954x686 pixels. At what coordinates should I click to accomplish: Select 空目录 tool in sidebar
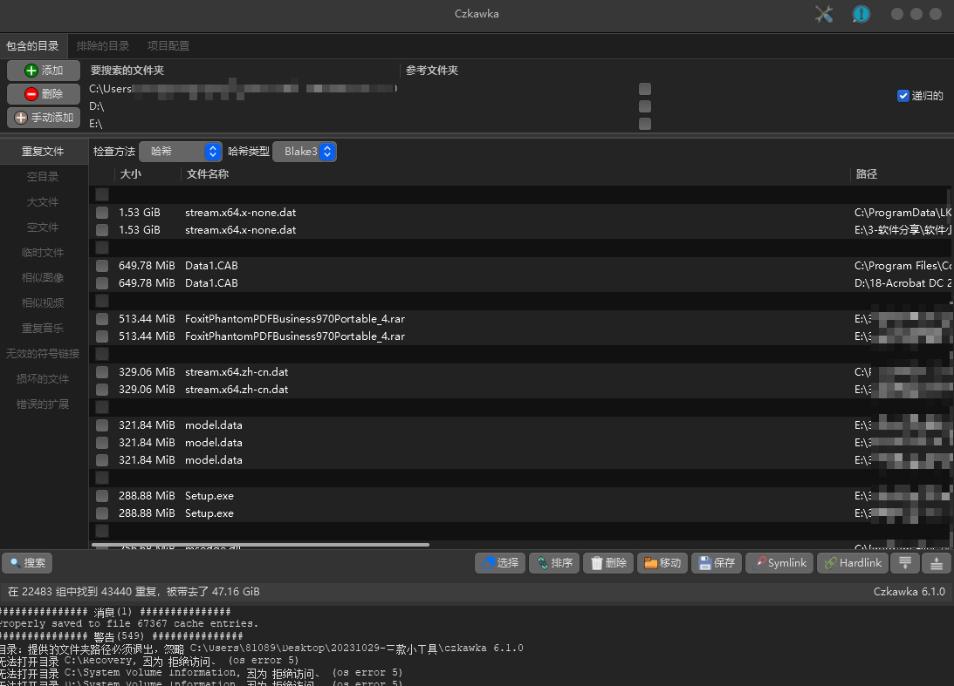pos(43,177)
